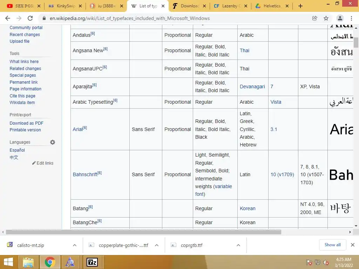Image resolution: width=359 pixels, height=269 pixels.
Task: Open Windows Start menu
Action: [x=8, y=262]
